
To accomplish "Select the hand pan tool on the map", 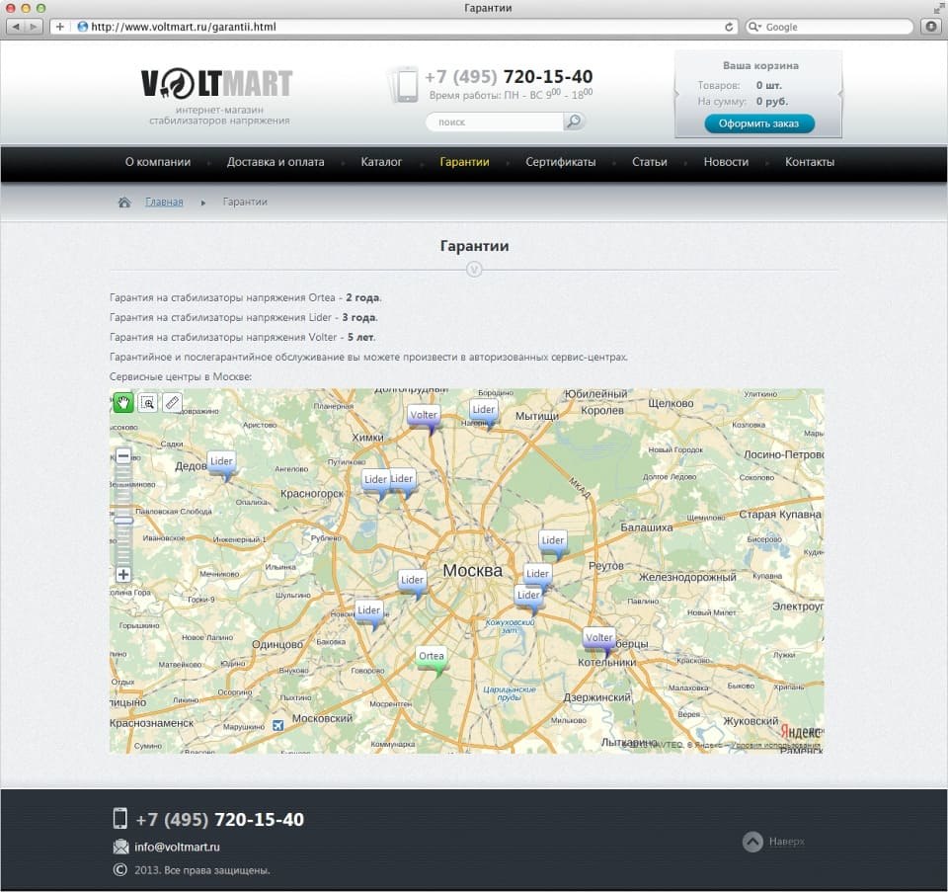I will tap(123, 402).
